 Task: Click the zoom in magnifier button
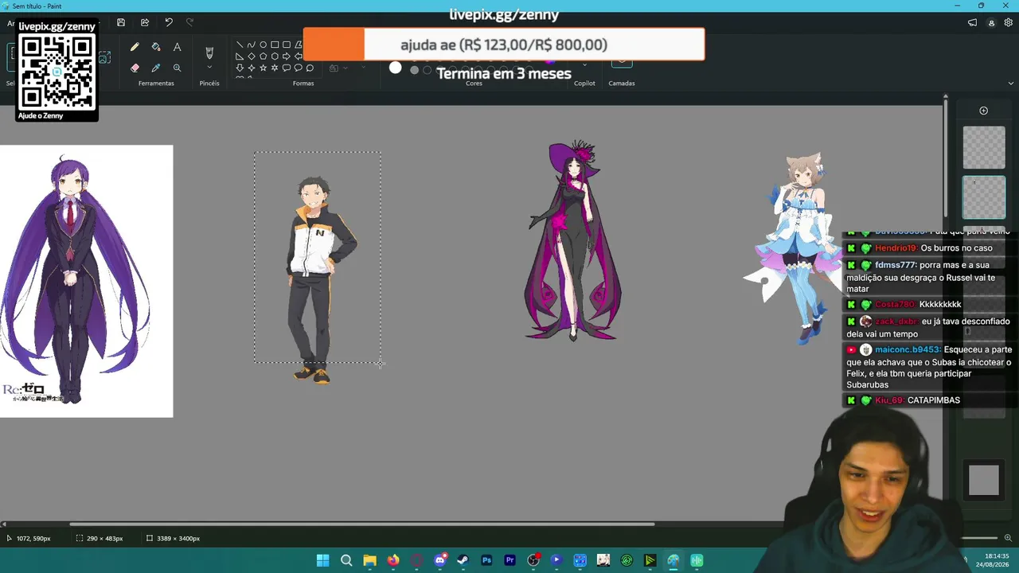(1009, 538)
